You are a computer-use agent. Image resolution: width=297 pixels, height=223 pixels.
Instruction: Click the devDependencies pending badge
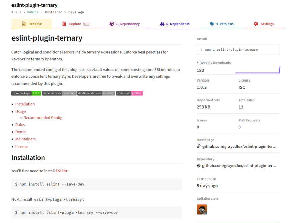[x=96, y=93]
